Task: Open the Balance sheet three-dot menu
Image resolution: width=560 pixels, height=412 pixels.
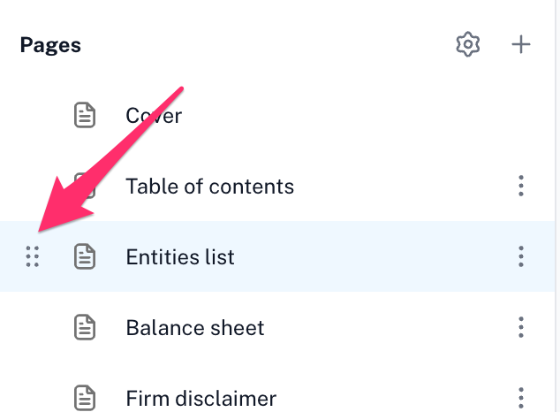Action: click(x=521, y=327)
